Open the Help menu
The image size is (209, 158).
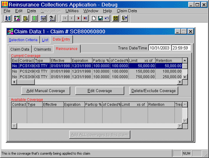[107, 11]
